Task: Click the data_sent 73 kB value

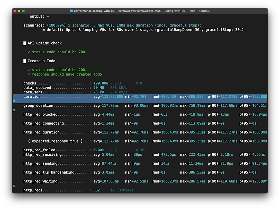Action: coord(99,92)
